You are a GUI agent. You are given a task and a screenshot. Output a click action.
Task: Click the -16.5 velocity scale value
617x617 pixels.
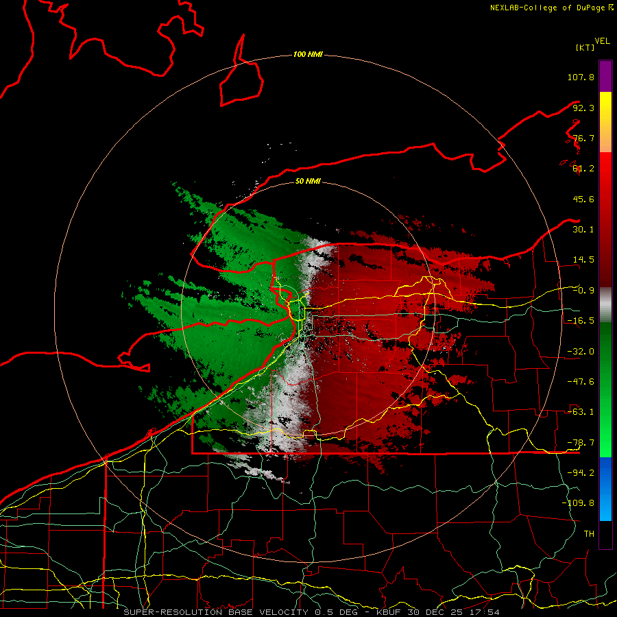581,321
